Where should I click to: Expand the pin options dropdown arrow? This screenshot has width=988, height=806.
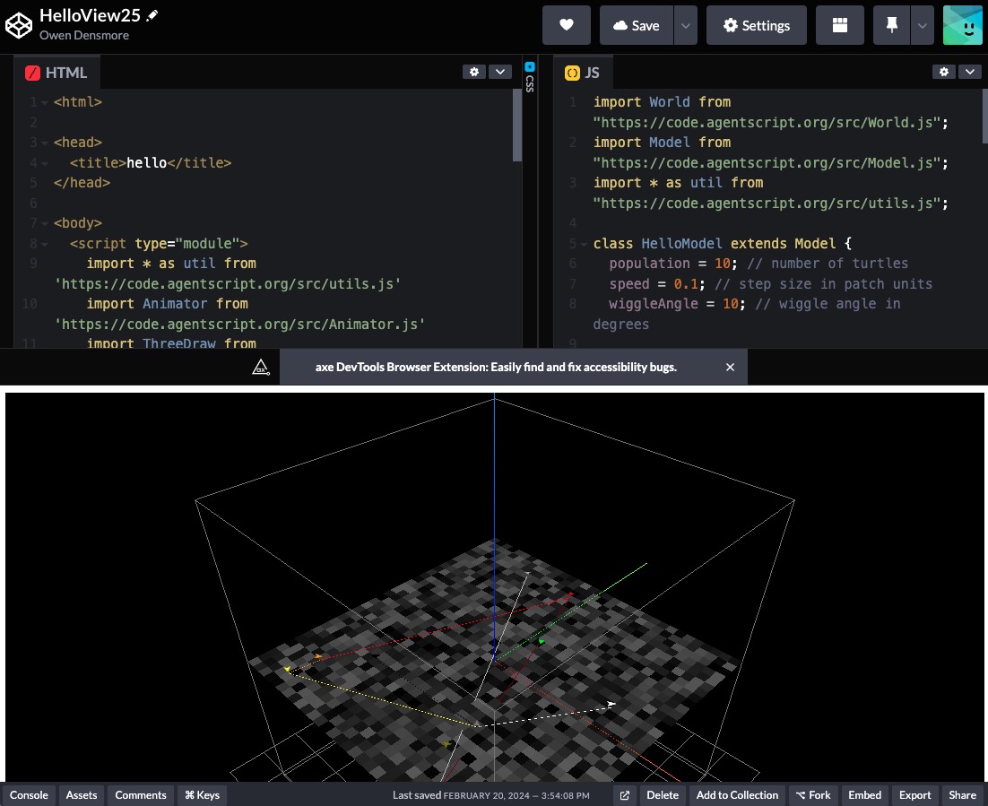(922, 25)
